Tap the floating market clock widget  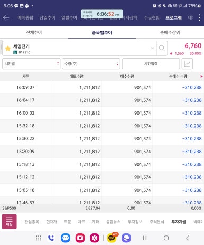pos(102,14)
